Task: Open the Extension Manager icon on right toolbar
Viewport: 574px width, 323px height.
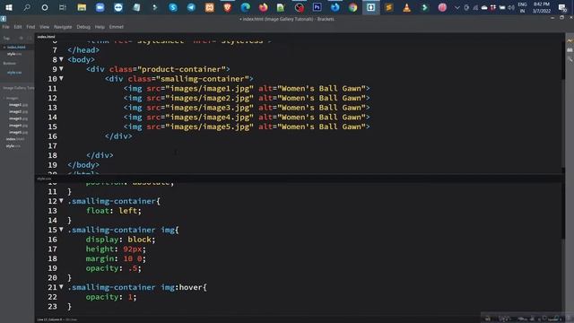Action: [x=570, y=50]
